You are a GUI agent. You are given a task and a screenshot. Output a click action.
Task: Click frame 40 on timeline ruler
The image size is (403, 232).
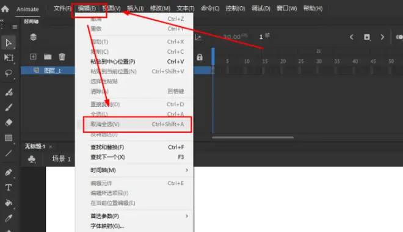pos(355,62)
